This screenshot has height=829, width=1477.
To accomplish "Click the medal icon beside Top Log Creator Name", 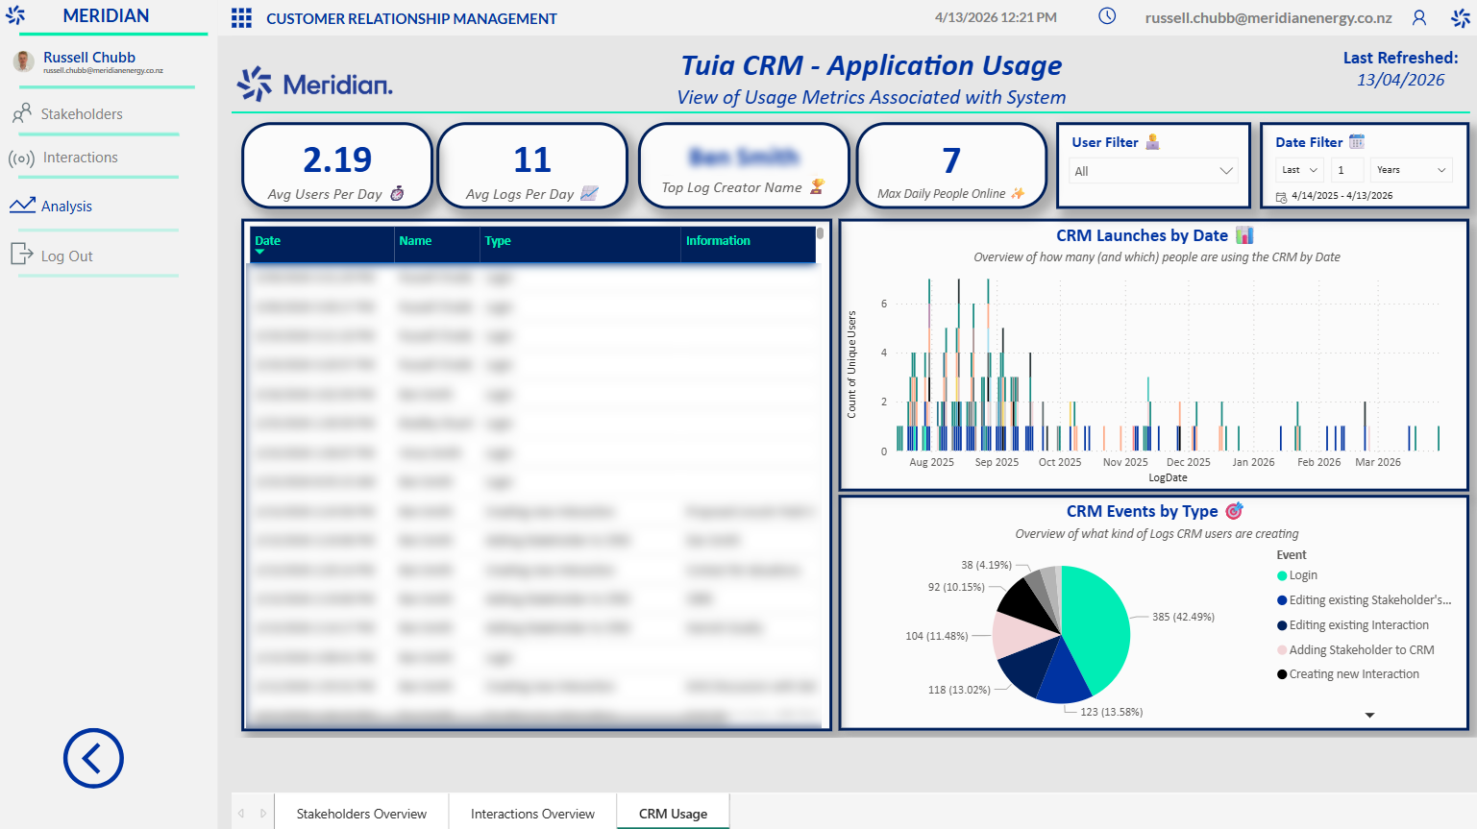I will (x=817, y=186).
